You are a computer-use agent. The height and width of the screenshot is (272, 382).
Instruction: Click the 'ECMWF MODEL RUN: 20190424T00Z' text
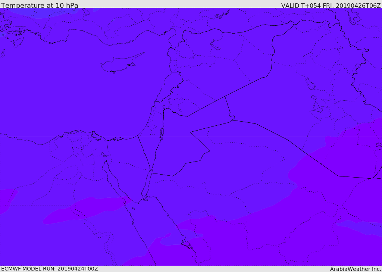50,269
